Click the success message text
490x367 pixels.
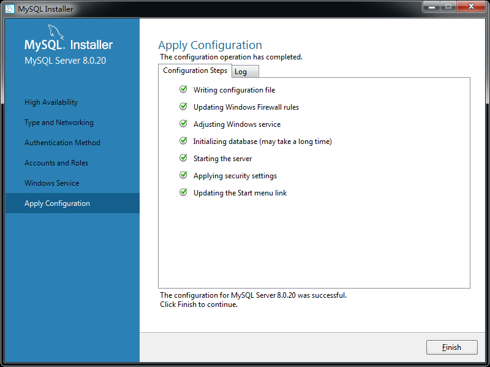point(252,295)
